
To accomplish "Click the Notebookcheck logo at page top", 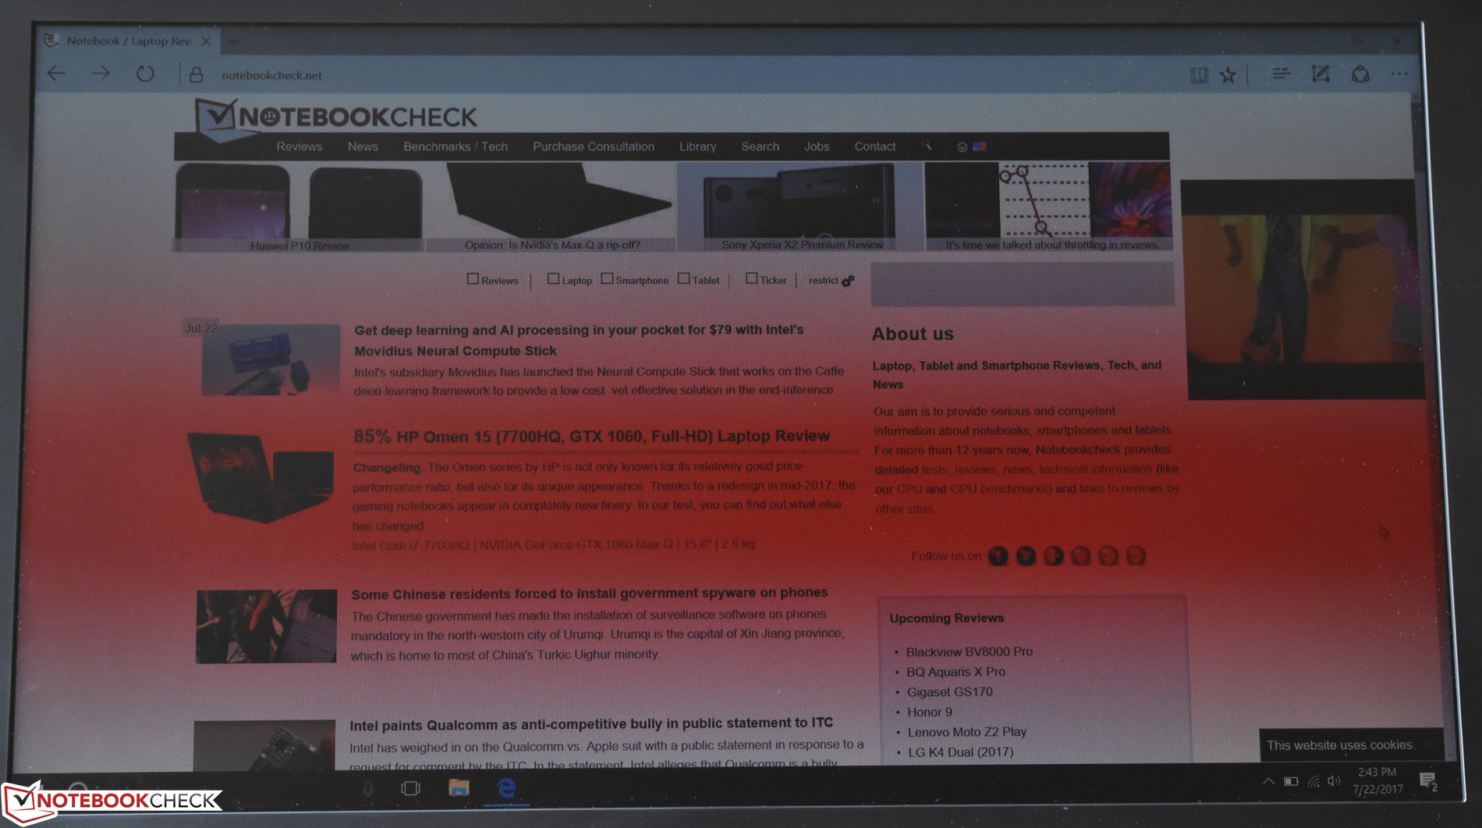I will coord(336,118).
